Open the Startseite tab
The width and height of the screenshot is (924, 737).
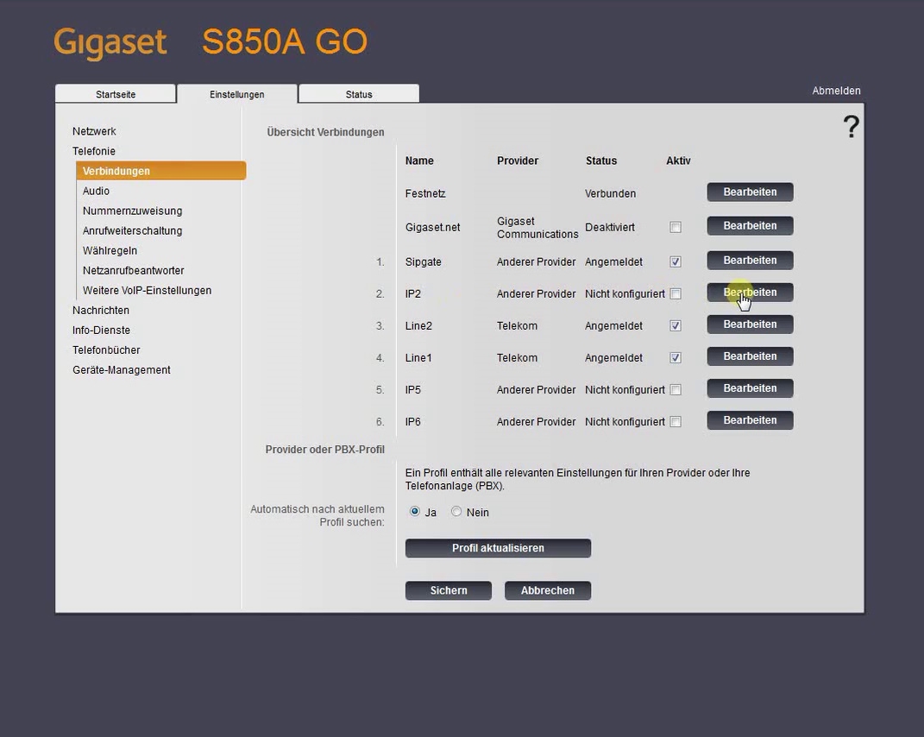click(x=115, y=93)
